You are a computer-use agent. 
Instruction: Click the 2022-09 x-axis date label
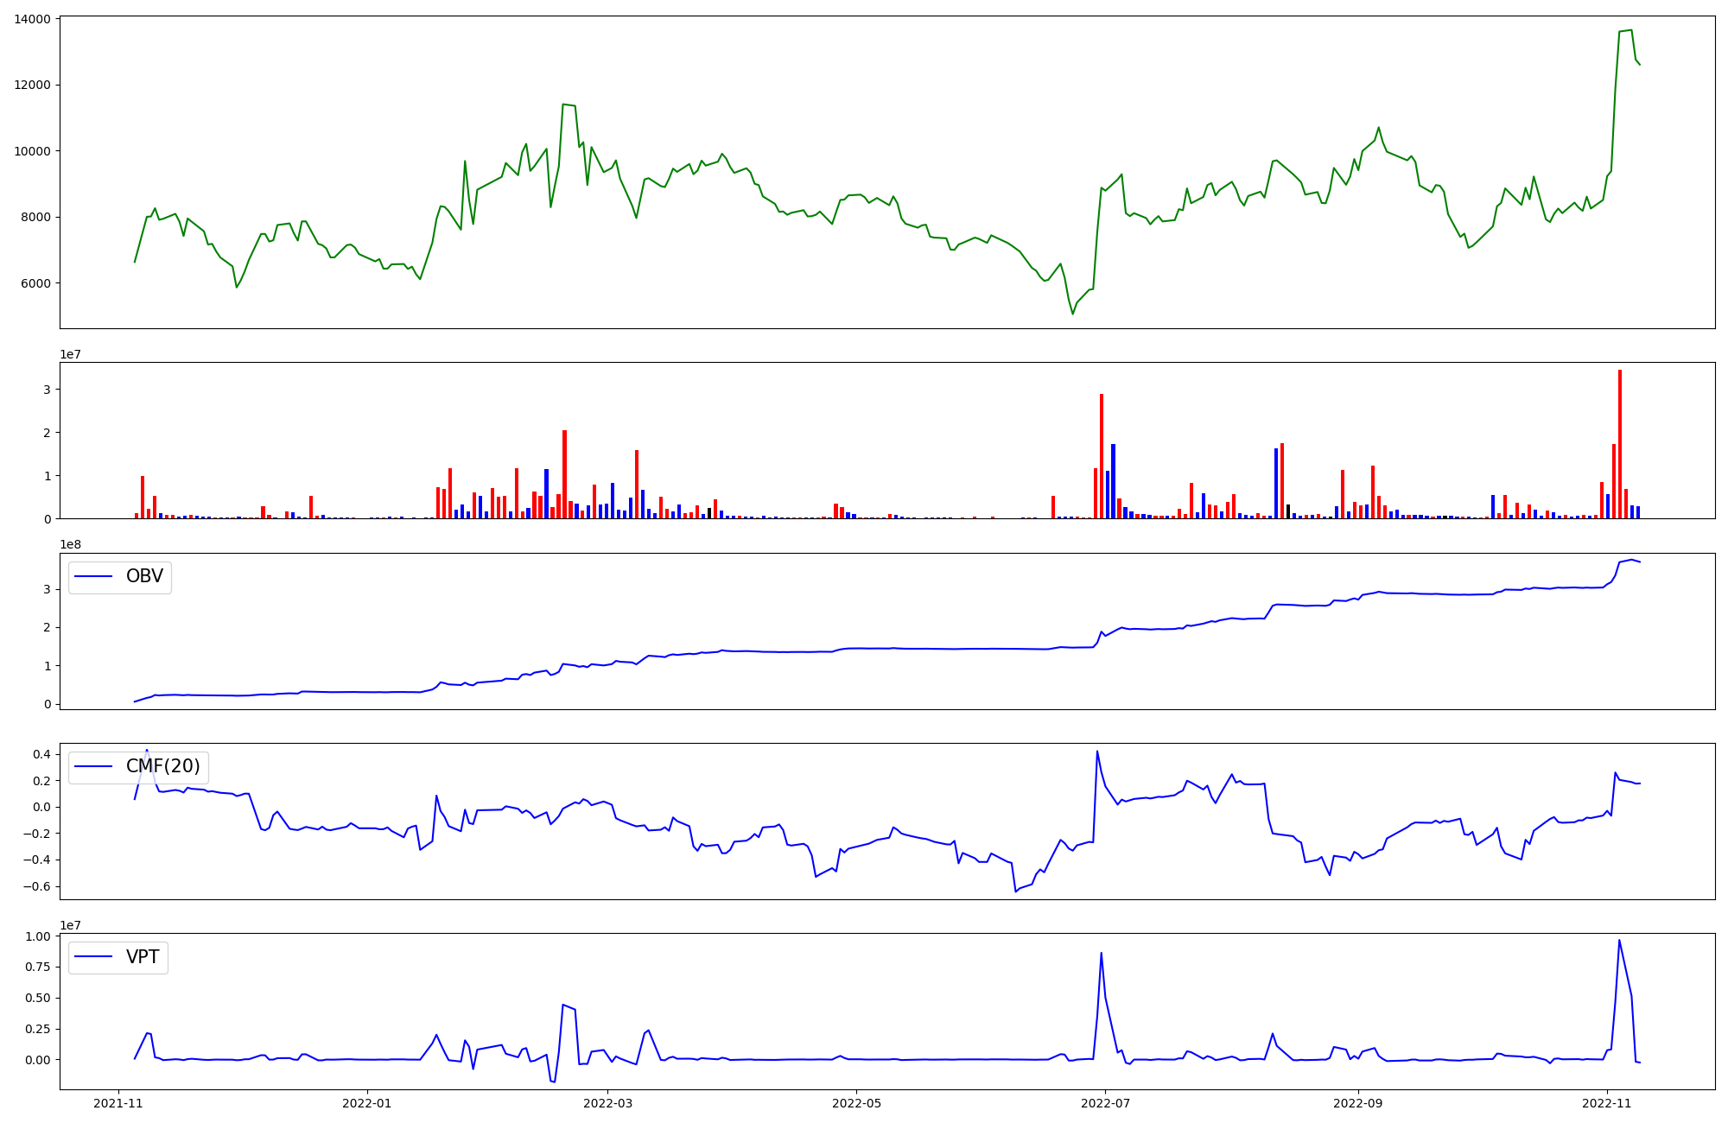[1358, 1102]
